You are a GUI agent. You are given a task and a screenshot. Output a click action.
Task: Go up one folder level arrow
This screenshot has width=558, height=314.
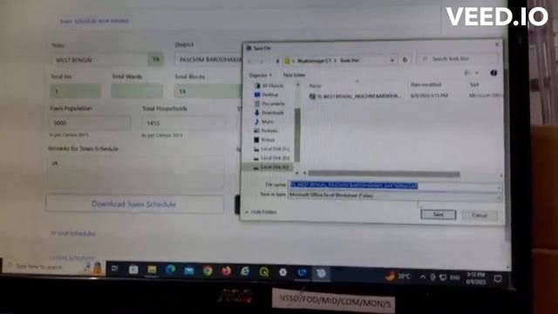(277, 61)
